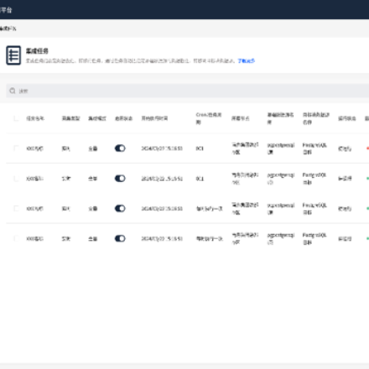This screenshot has height=369, width=369.
Task: Open the task name in the first row
Action: [34, 148]
